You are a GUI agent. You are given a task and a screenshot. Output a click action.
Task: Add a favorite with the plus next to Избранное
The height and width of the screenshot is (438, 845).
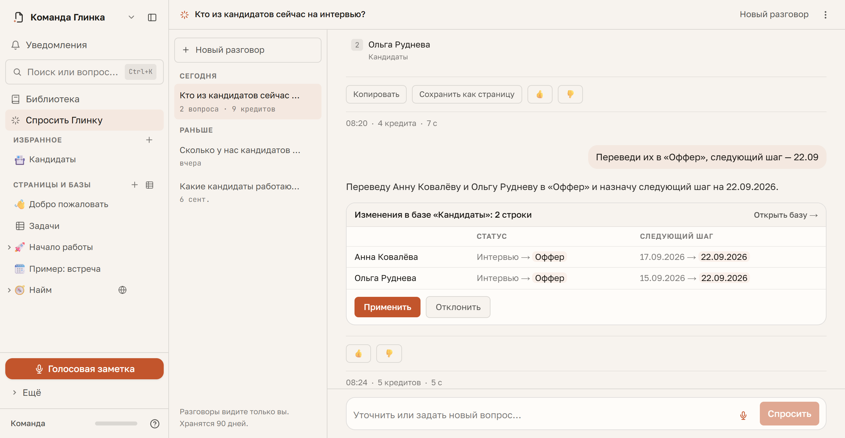point(149,140)
